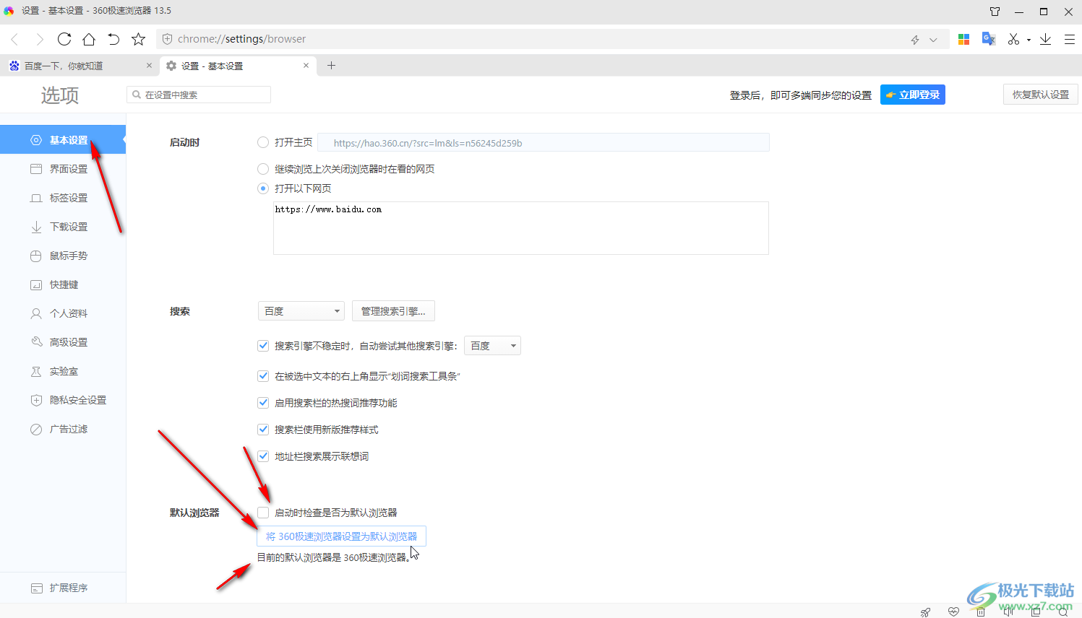Click the 恢复默认设置 button
The image size is (1082, 618).
1041,95
